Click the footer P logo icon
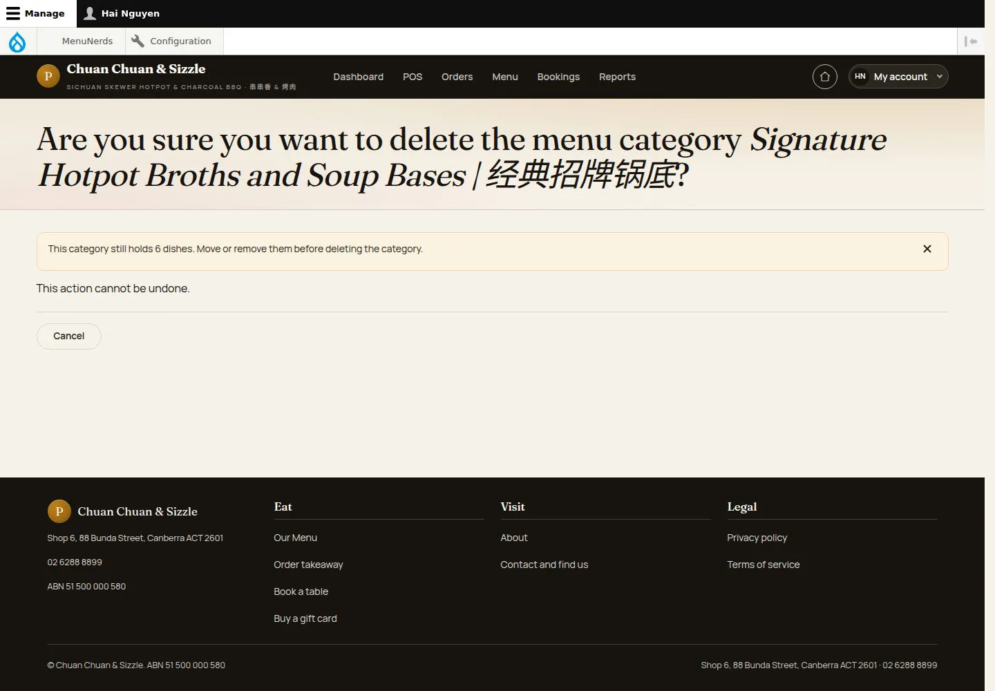The height and width of the screenshot is (691, 995). tap(59, 511)
